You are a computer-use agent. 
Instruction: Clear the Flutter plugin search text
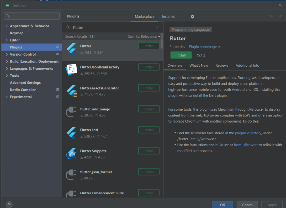[x=157, y=27]
